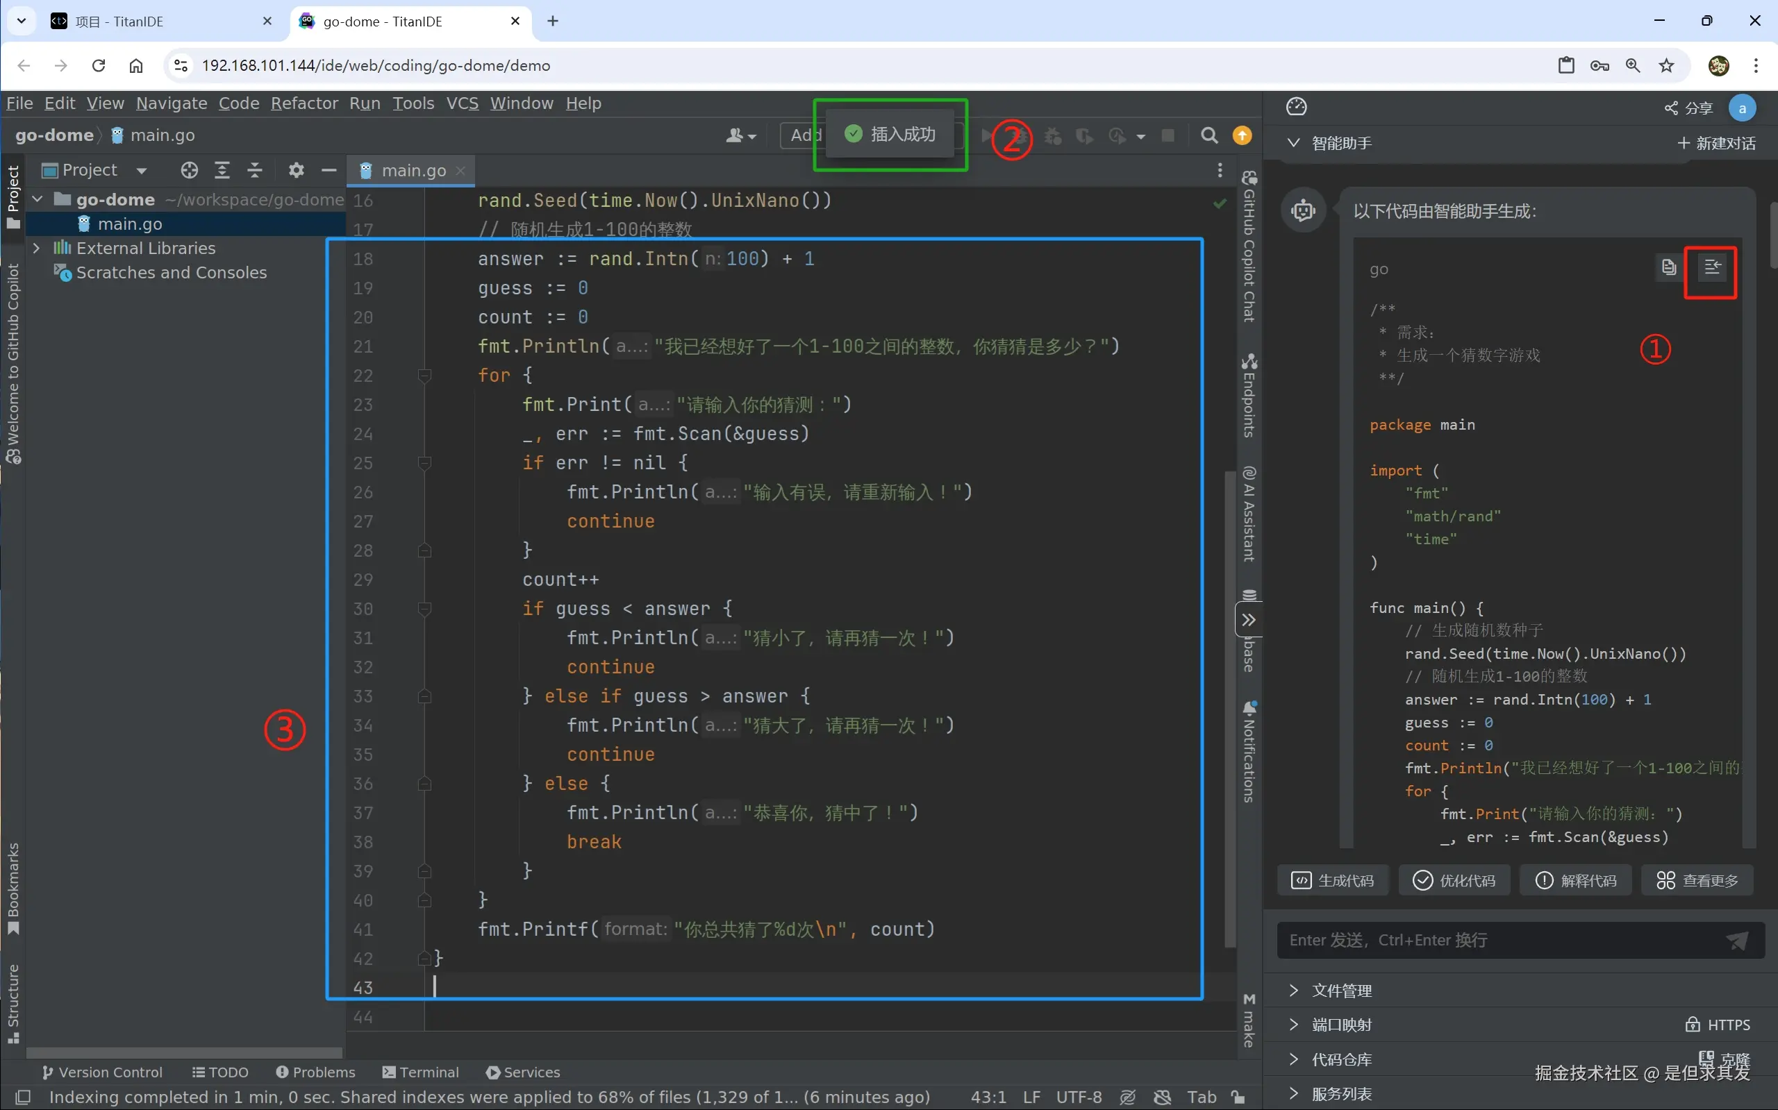Open Project panel settings gear

(x=296, y=170)
